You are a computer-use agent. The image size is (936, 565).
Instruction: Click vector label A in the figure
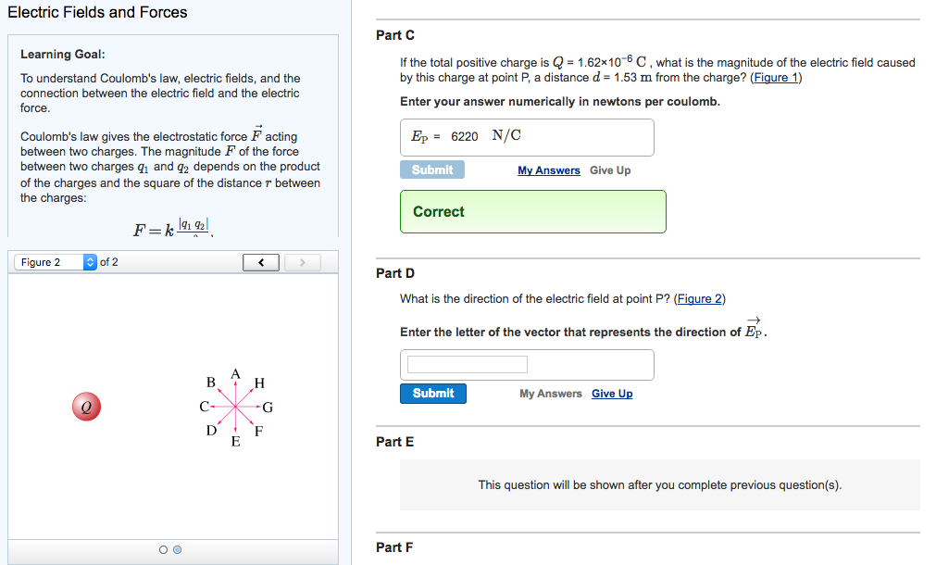click(x=236, y=373)
